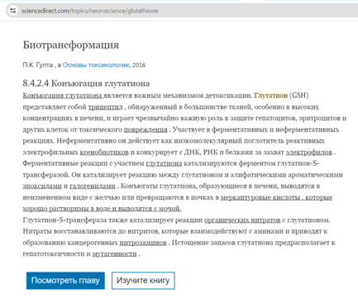Screen dimensions: 358x304
Task: Click the publication year '2016'
Action: [x=139, y=65]
